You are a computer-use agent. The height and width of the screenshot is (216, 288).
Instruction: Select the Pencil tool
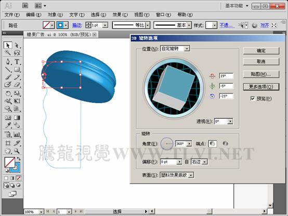tap(17, 77)
